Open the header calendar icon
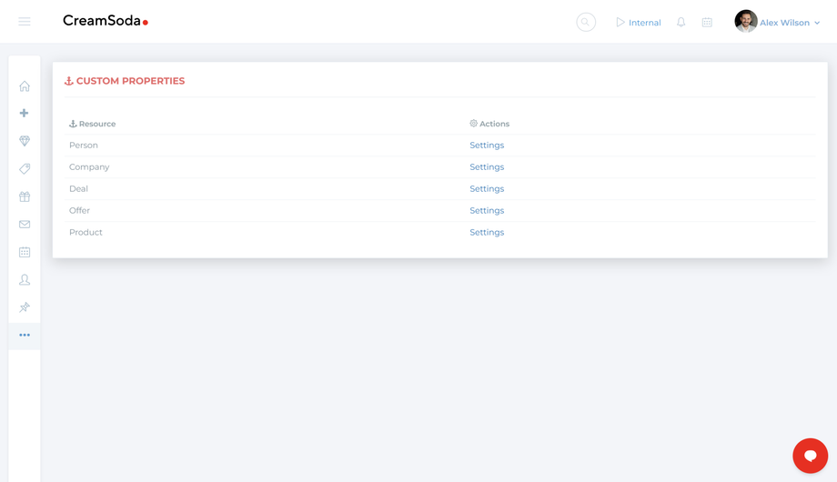 pos(707,23)
